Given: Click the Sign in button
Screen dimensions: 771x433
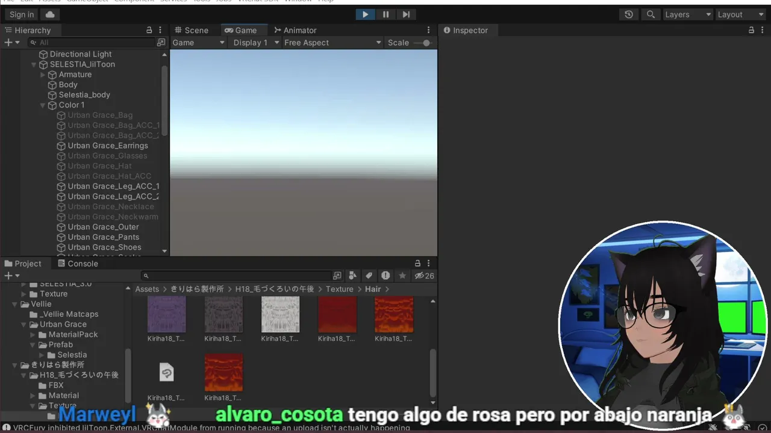Looking at the screenshot, I should pos(22,14).
